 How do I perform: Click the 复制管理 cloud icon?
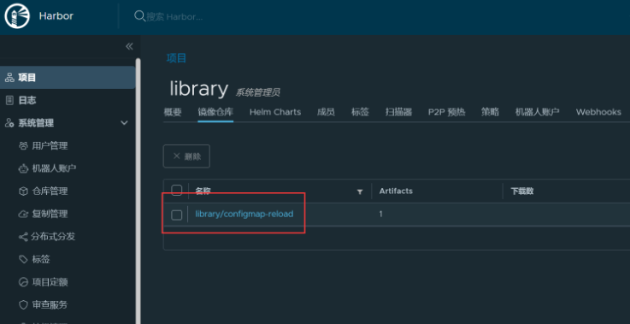pos(23,214)
